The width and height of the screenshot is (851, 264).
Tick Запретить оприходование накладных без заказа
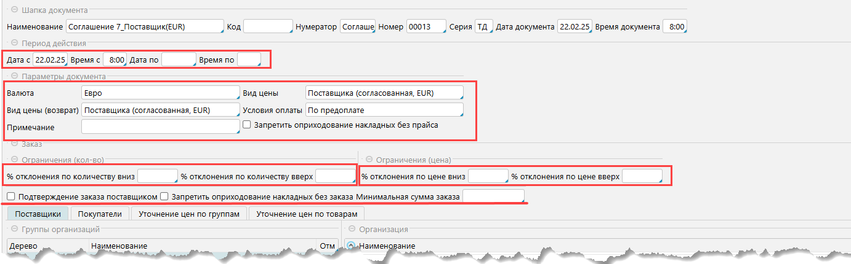[x=164, y=197]
